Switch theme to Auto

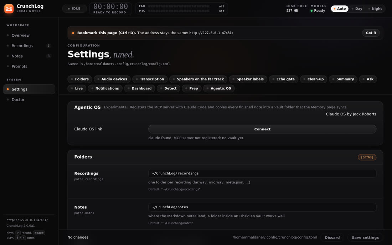click(x=340, y=9)
